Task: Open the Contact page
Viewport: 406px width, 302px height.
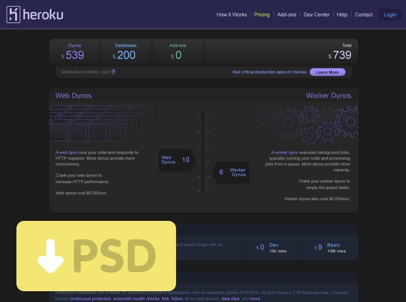Action: pos(363,15)
